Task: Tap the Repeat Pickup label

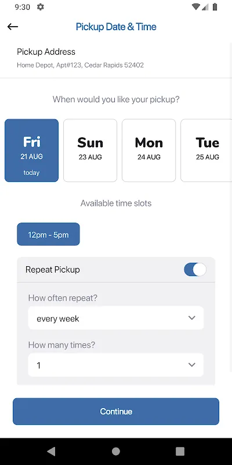Action: click(x=53, y=270)
